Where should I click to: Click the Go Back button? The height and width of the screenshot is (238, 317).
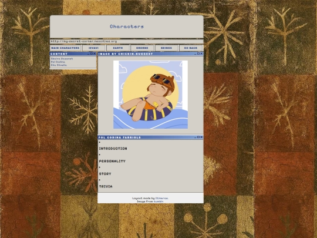(191, 48)
